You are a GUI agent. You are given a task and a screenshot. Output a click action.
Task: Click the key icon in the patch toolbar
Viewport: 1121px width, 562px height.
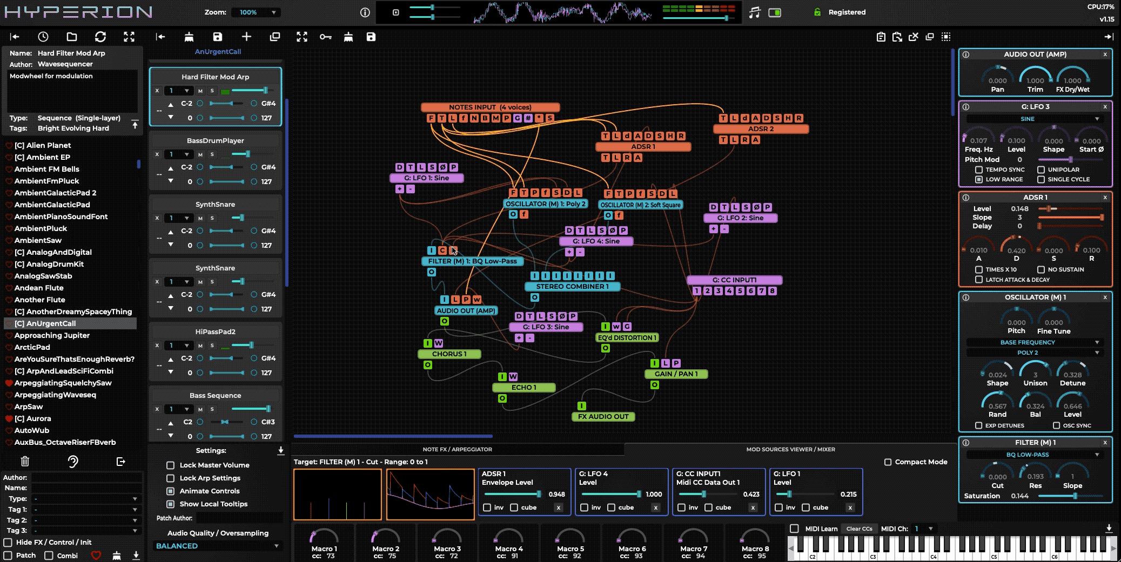click(325, 37)
